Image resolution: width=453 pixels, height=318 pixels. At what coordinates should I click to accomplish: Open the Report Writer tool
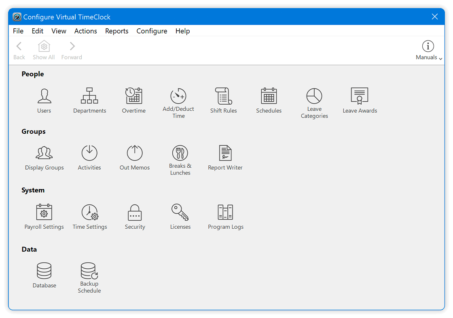click(x=225, y=154)
